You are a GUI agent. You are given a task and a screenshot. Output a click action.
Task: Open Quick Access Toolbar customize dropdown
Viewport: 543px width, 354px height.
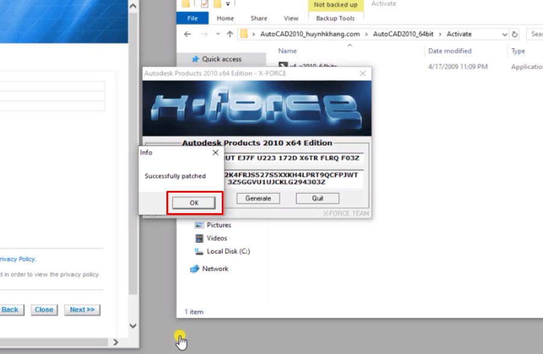click(228, 4)
